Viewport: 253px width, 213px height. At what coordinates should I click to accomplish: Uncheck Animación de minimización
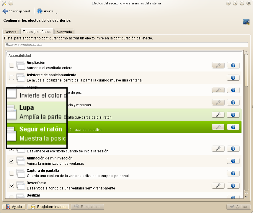(x=12, y=161)
